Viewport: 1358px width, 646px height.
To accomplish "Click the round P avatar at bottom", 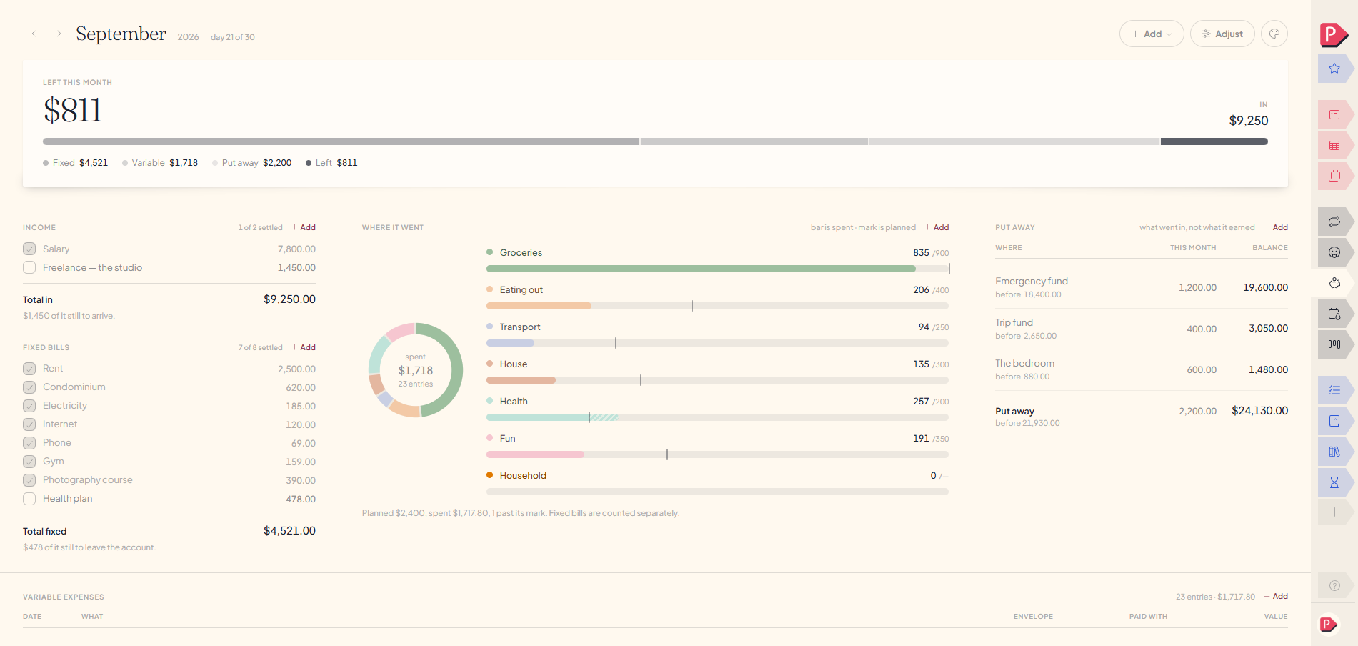I will (1328, 625).
